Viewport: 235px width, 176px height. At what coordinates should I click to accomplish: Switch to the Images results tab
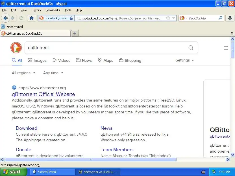click(37, 60)
